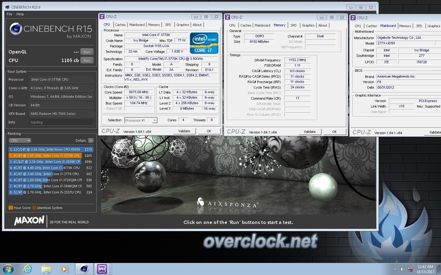This screenshot has width=441, height=275.
Task: Click Validate in Memory CPU-Z window
Action: click(310, 132)
